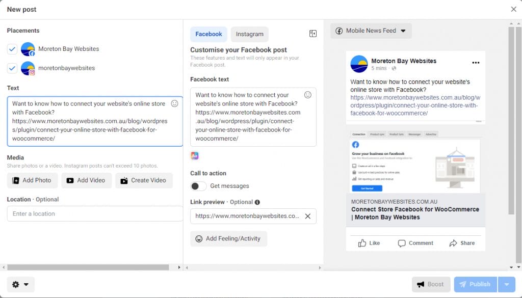Click the Publish button
The width and height of the screenshot is (522, 298).
[476, 284]
